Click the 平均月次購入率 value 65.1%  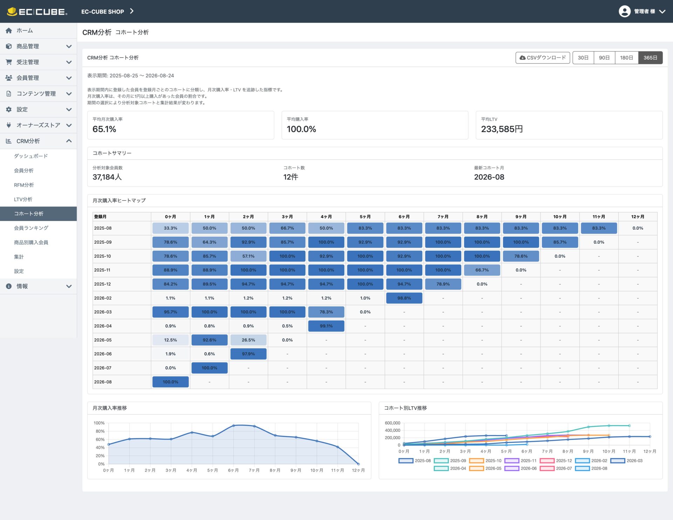tap(104, 129)
